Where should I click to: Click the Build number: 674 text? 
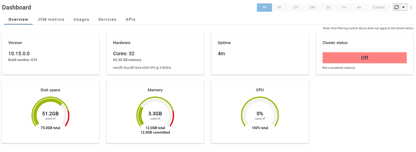[x=23, y=60]
